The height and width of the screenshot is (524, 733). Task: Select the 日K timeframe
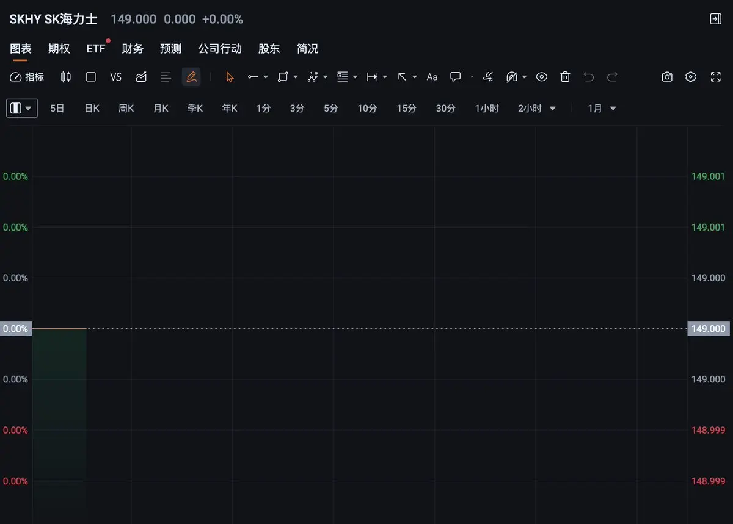(x=92, y=109)
